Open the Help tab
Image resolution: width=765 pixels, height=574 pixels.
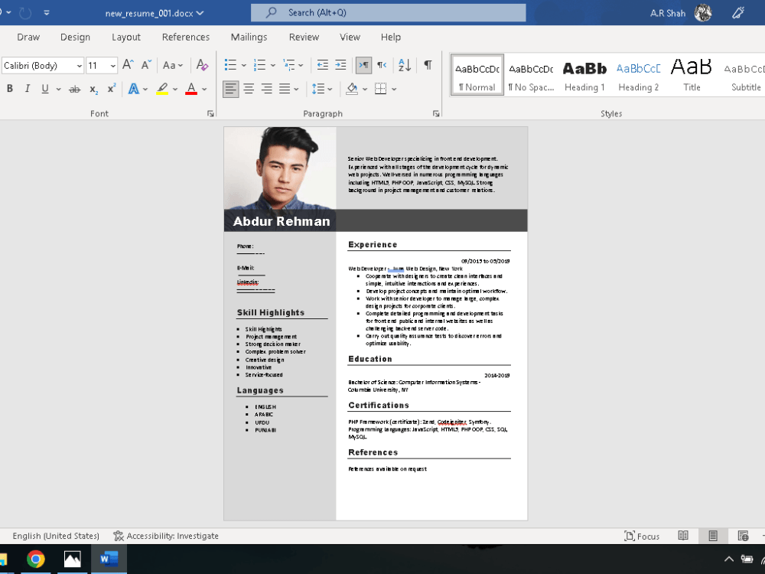391,37
